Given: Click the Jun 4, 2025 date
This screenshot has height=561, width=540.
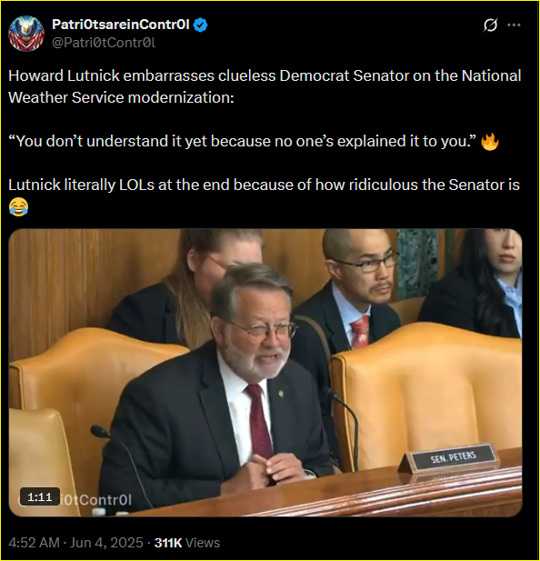Looking at the screenshot, I should point(106,543).
